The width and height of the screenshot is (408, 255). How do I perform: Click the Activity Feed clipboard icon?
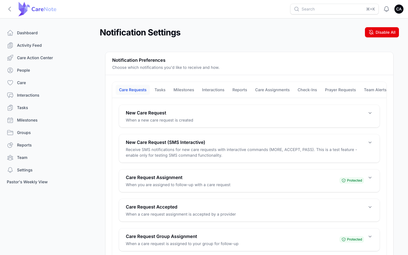(x=10, y=45)
